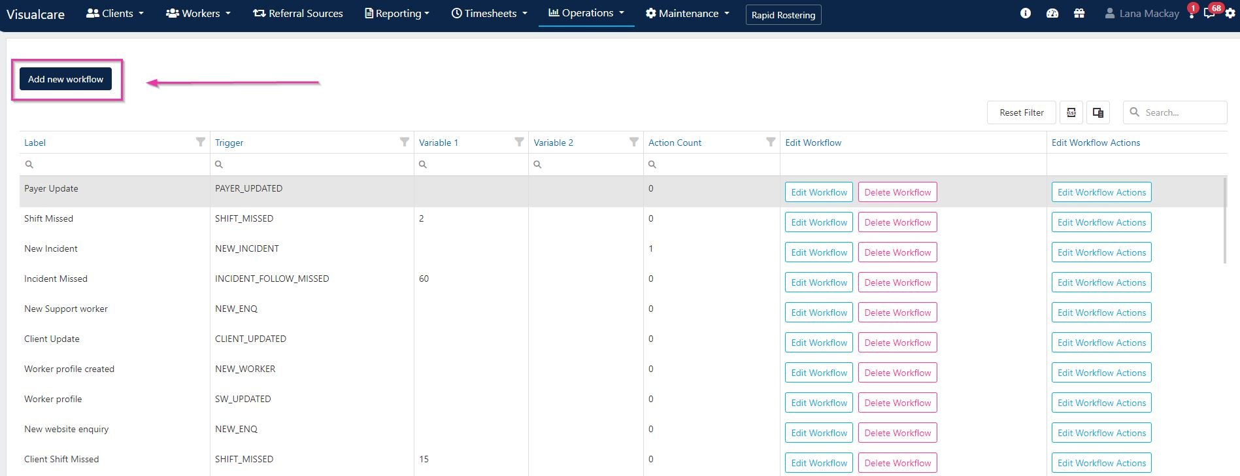Sort by Variable 2 column header
This screenshot has width=1240, height=476.
point(553,143)
